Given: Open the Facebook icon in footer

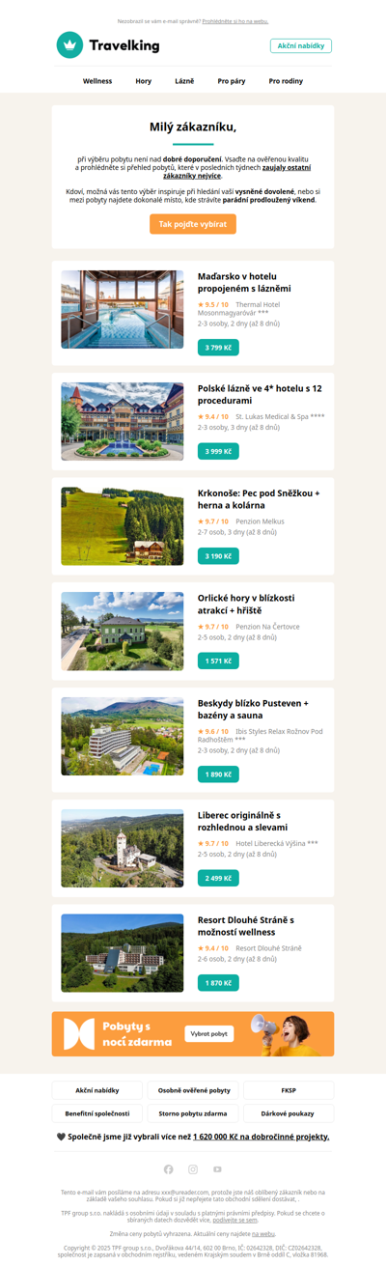Looking at the screenshot, I should tap(168, 1169).
